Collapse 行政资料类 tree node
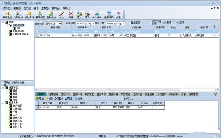This screenshot has height=138, width=221. pos(7,25)
